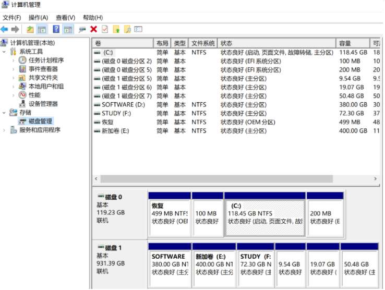Click the Properties checkmark sheet icon
The width and height of the screenshot is (385, 290).
point(105,30)
